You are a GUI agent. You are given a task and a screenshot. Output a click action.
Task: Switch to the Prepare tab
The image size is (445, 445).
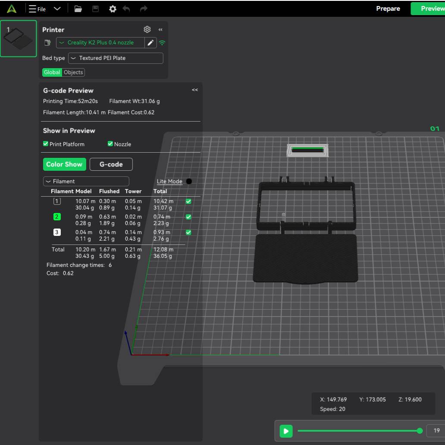tap(388, 9)
